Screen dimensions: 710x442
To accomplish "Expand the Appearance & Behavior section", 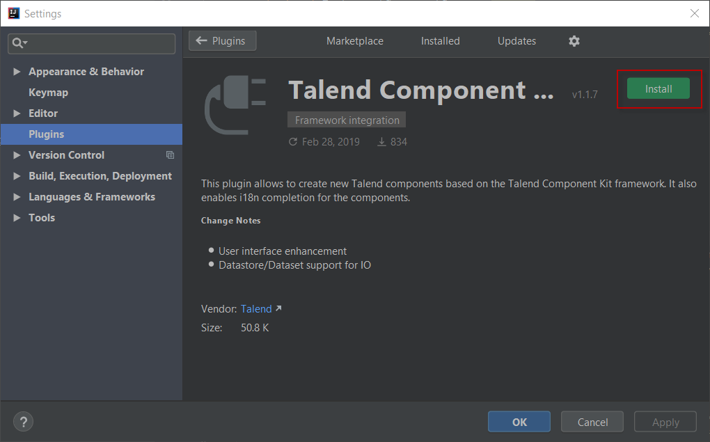I will click(x=17, y=71).
